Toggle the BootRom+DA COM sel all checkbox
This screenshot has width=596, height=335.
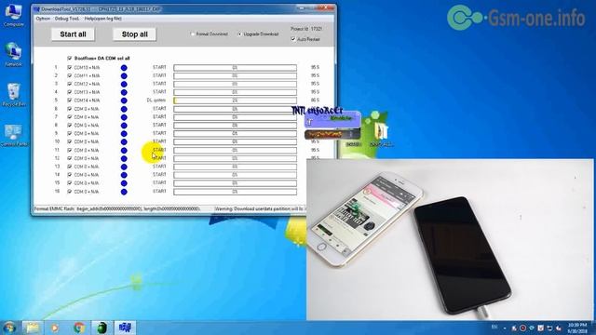coord(70,59)
